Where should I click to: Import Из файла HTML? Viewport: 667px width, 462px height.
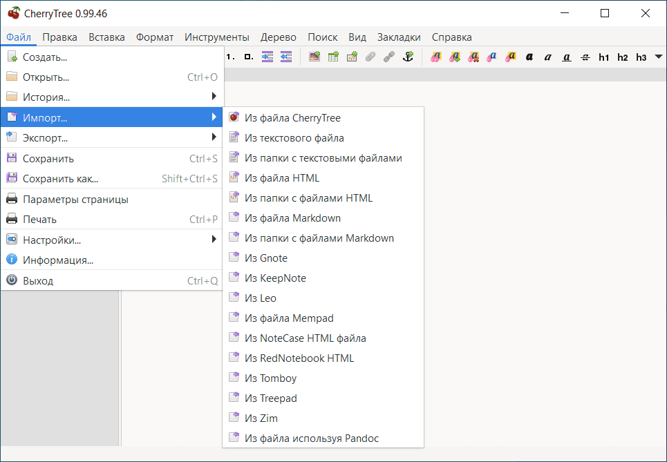click(323, 177)
